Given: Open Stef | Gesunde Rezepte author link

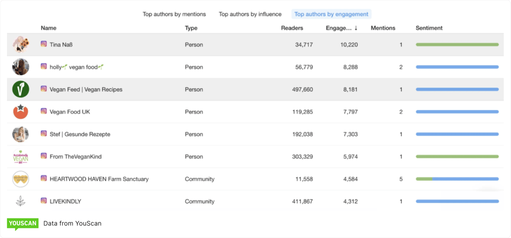Looking at the screenshot, I should (80, 134).
